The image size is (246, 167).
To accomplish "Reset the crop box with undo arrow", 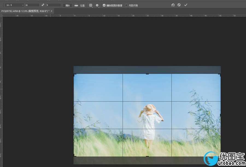I will 173,5.
